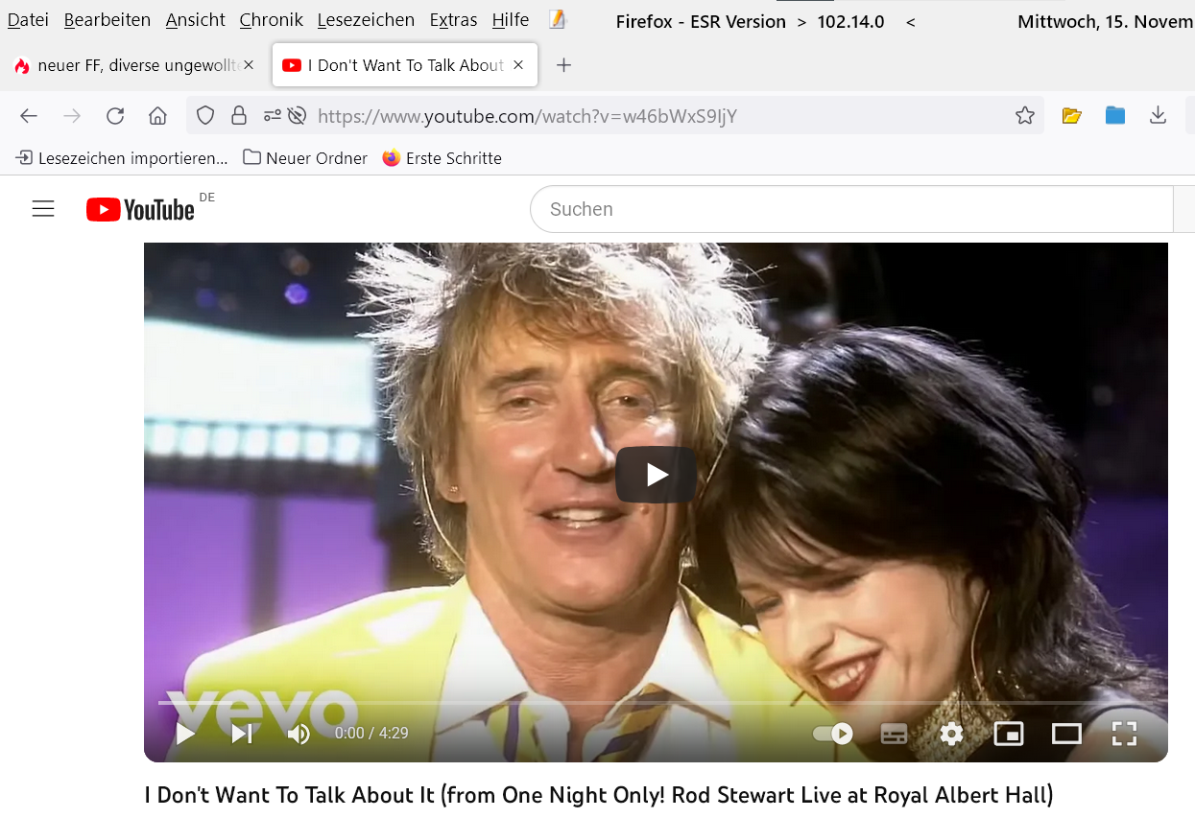Toggle the autoplay switch

coord(832,734)
